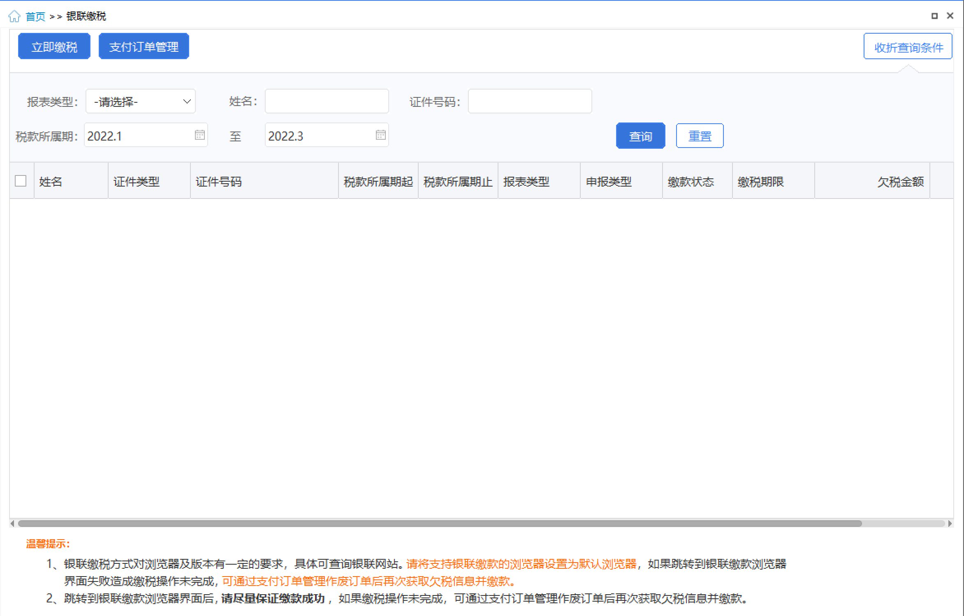
Task: Click the 证件类型 column header
Action: [149, 181]
